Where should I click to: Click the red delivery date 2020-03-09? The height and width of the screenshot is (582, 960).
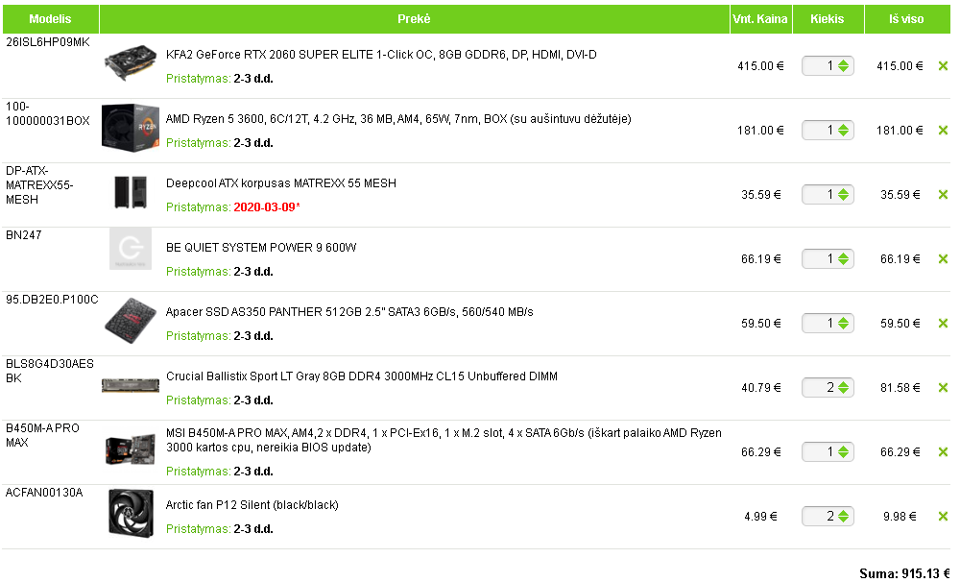[267, 207]
